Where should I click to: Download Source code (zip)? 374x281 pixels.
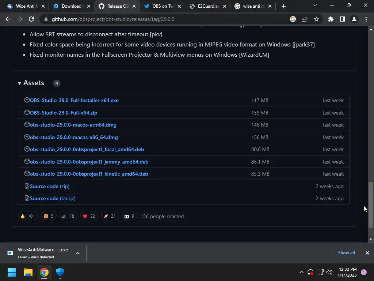point(50,186)
